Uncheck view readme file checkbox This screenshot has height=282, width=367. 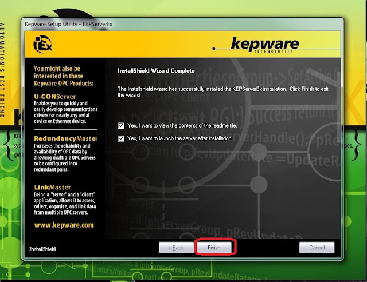click(121, 126)
